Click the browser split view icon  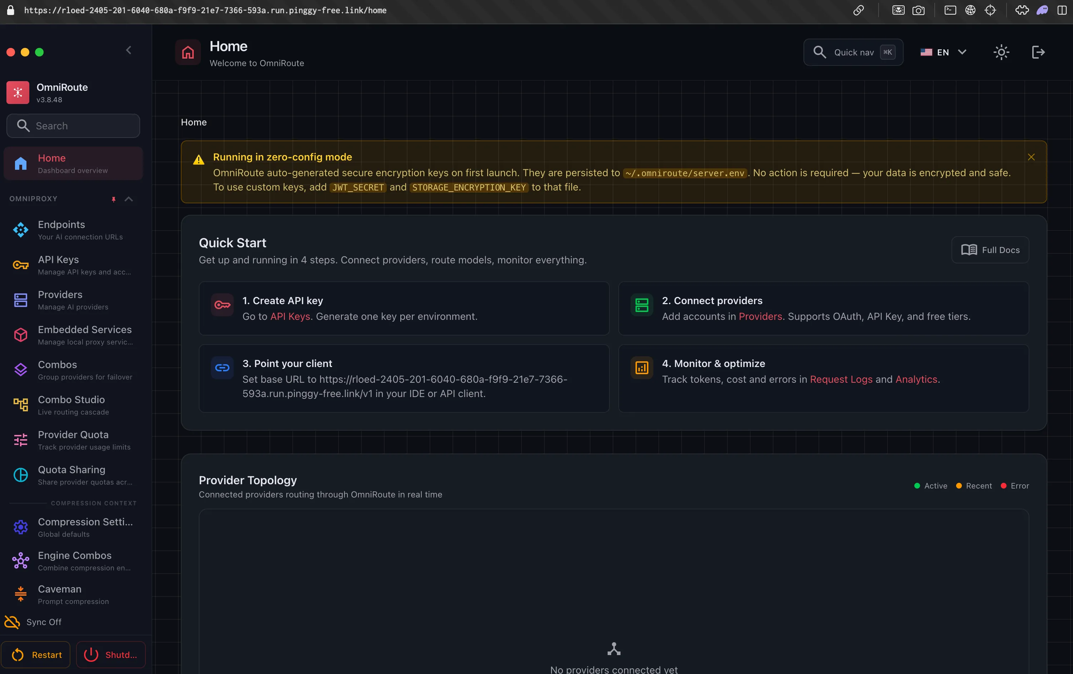(x=1062, y=10)
